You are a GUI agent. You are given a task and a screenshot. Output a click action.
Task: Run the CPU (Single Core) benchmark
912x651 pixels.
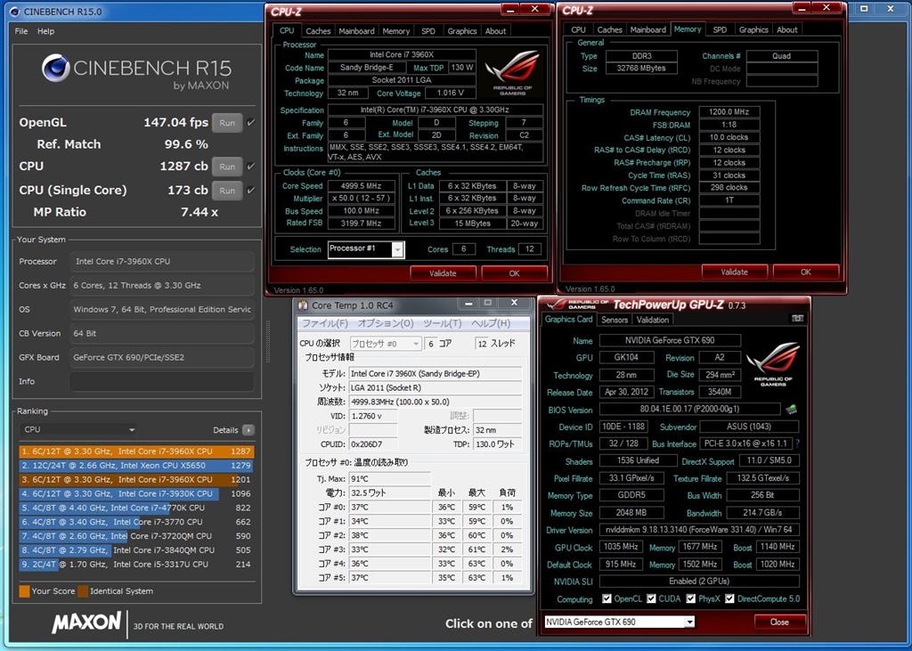click(227, 191)
